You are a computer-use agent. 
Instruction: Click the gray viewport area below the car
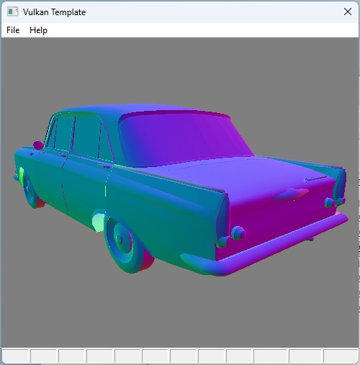pyautogui.click(x=180, y=312)
